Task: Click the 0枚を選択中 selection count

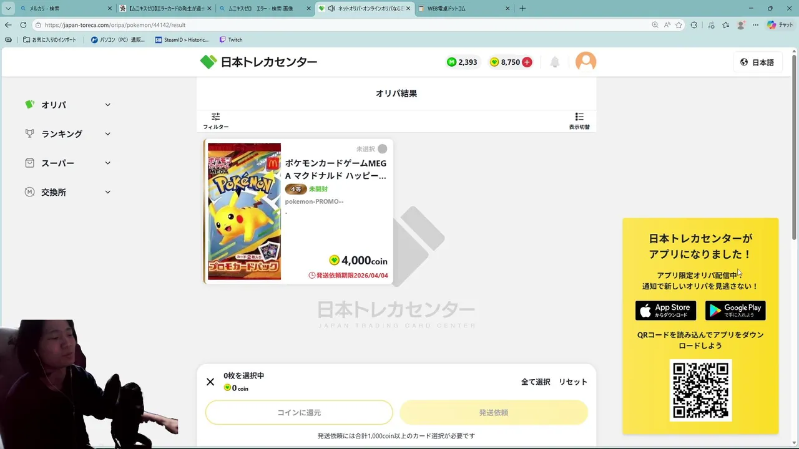Action: click(x=244, y=375)
